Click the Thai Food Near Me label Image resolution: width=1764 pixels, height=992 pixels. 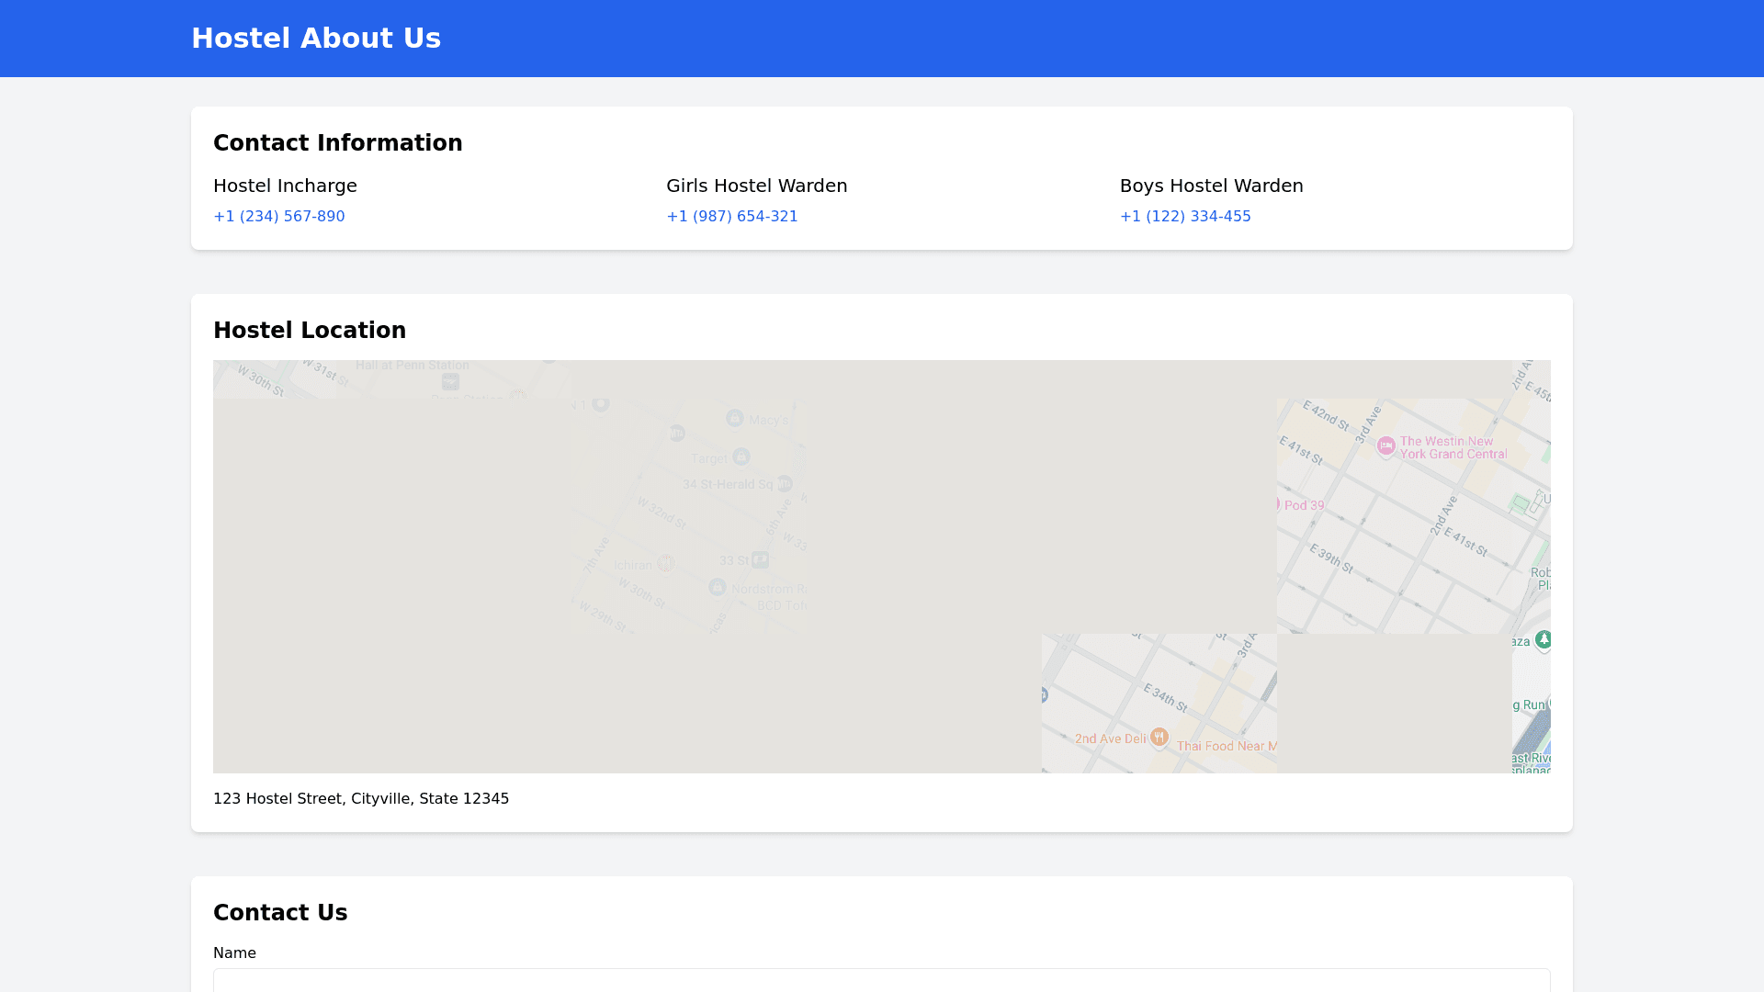point(1226,746)
